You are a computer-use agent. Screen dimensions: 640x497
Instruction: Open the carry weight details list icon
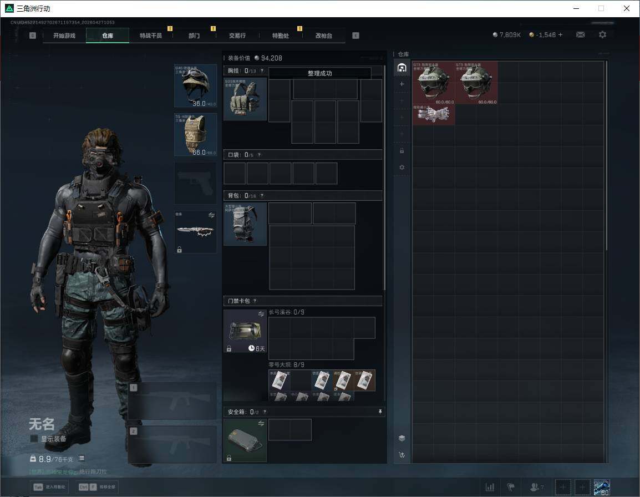[82, 458]
